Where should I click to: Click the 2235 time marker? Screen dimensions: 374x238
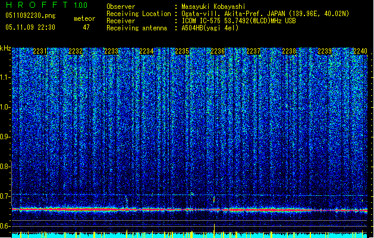pyautogui.click(x=182, y=51)
